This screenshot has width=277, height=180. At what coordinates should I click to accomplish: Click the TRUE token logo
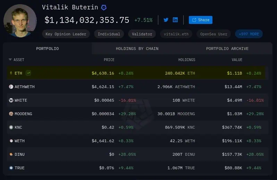pos(11,168)
